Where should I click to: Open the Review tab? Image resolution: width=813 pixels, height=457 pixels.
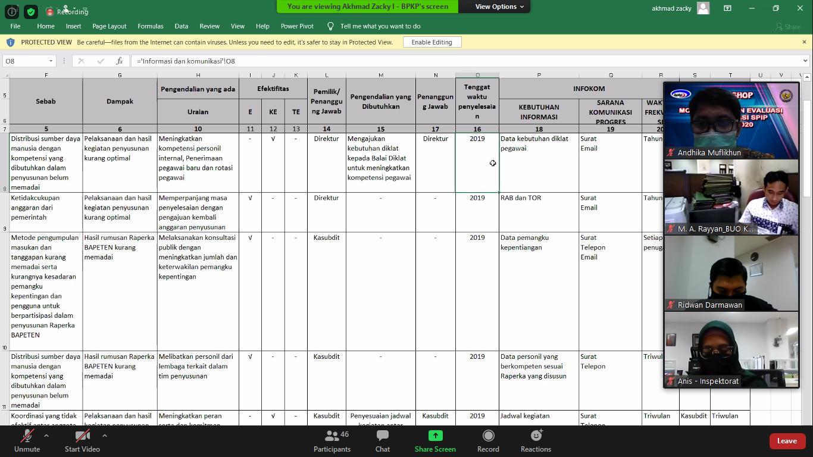pyautogui.click(x=209, y=26)
